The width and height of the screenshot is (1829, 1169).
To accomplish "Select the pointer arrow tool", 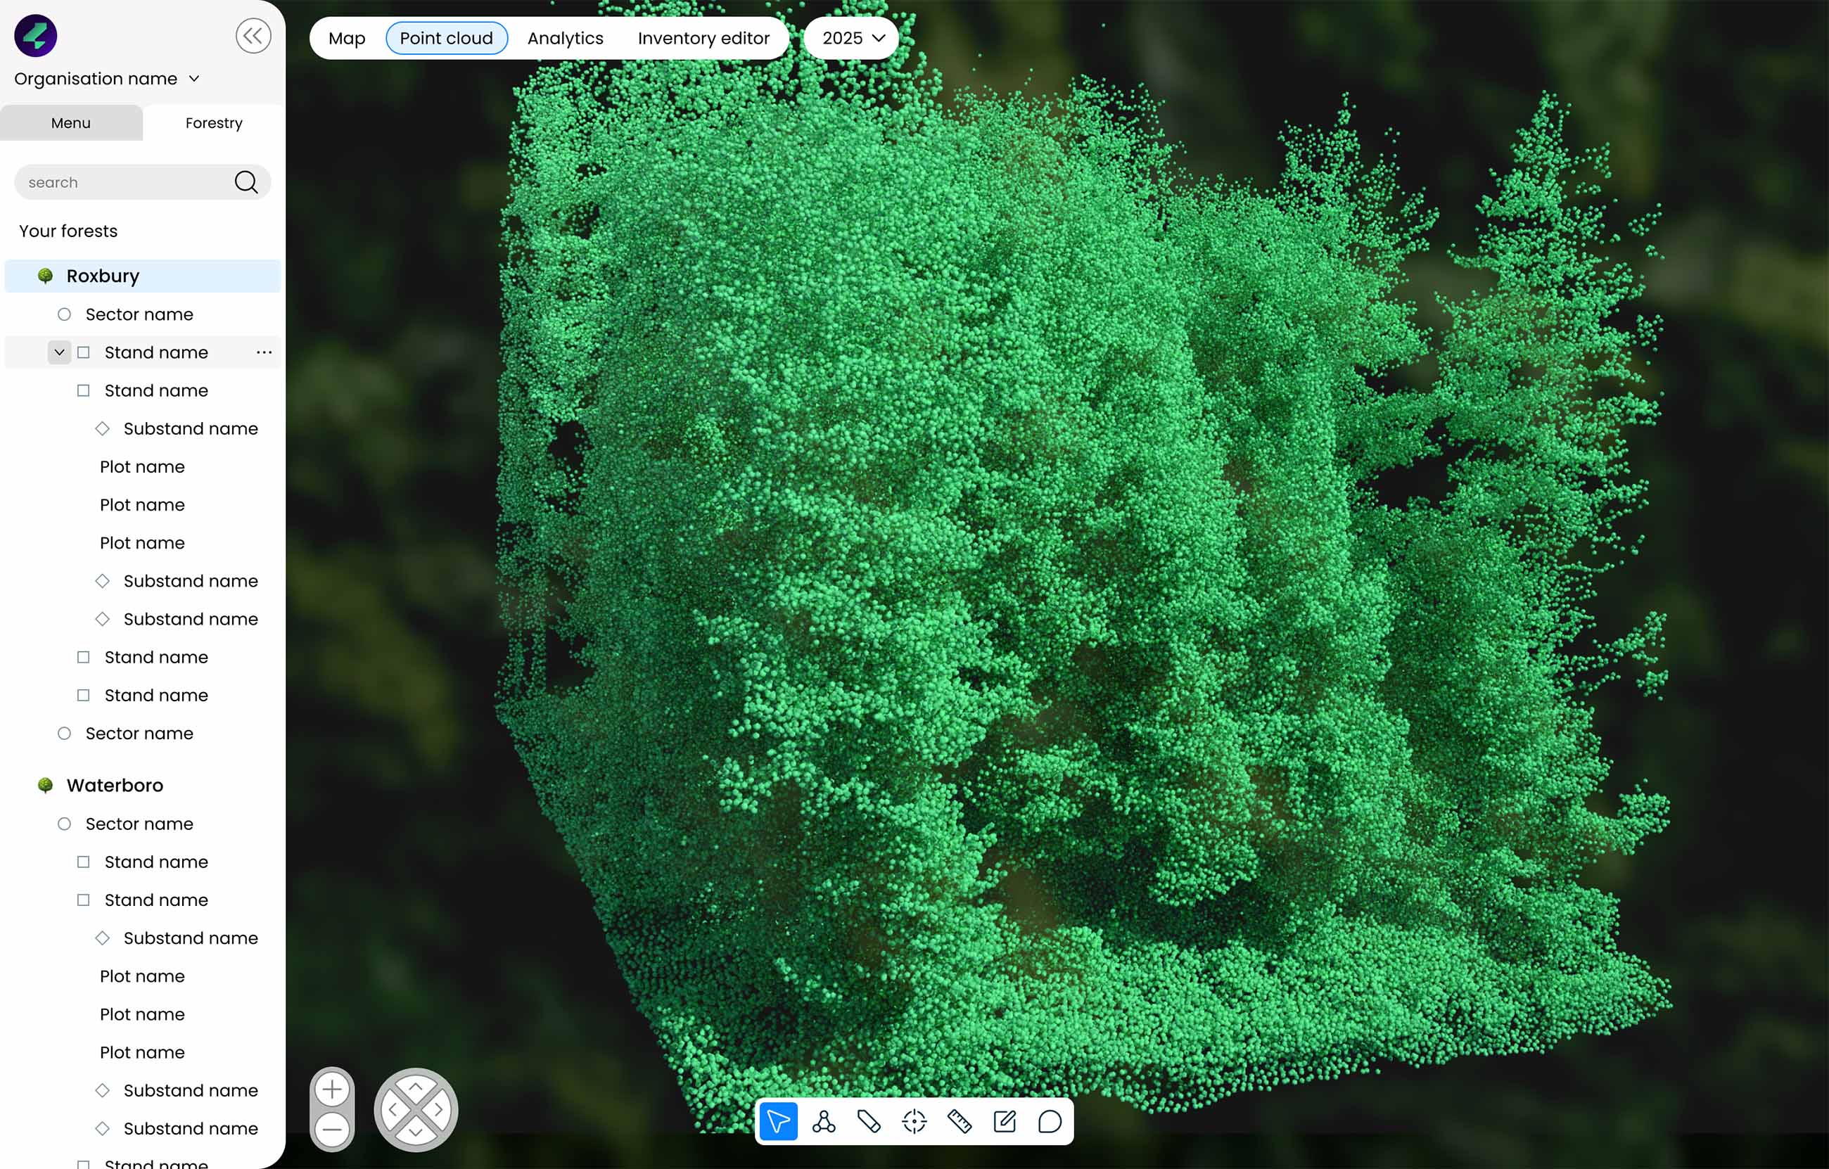I will (x=778, y=1121).
